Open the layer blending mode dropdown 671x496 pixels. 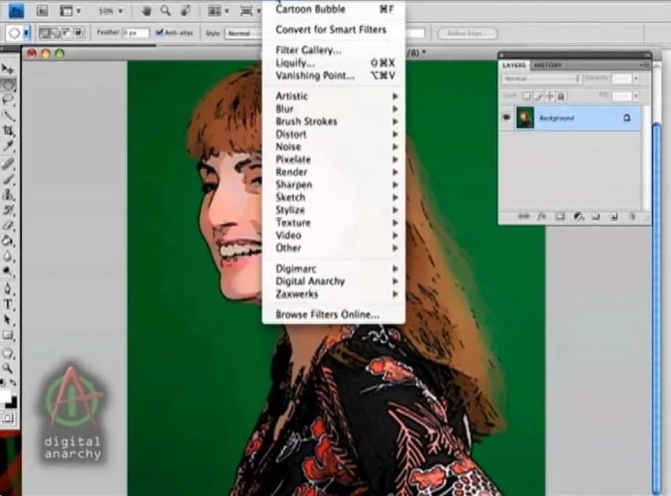click(542, 79)
